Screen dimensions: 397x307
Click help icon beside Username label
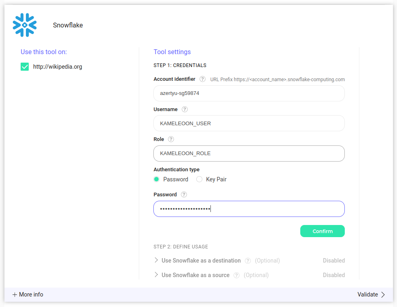(x=185, y=109)
